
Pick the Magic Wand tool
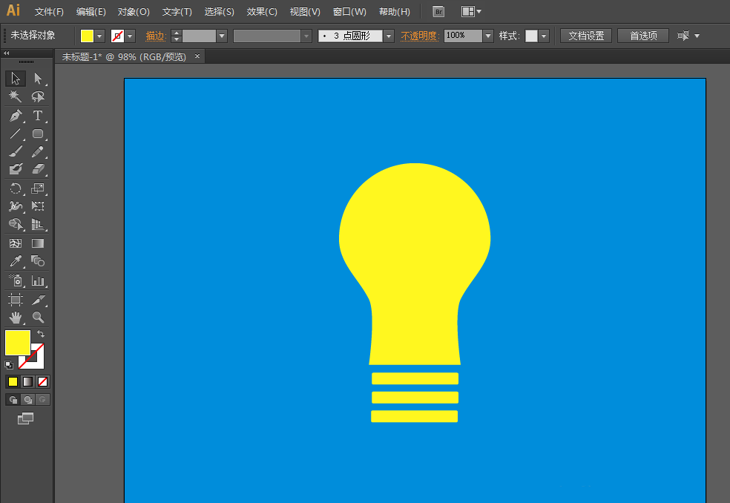[16, 97]
